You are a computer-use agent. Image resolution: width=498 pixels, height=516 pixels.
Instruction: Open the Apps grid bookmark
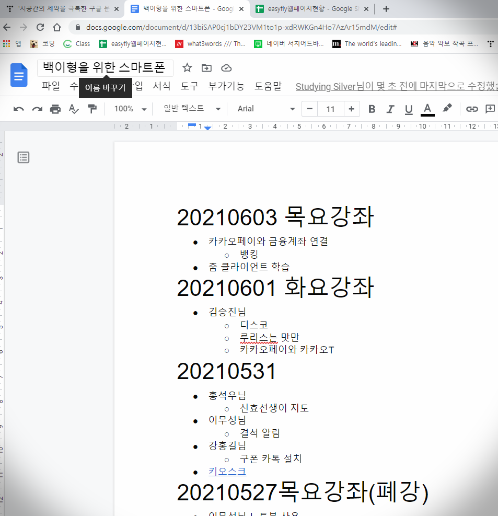[12, 43]
